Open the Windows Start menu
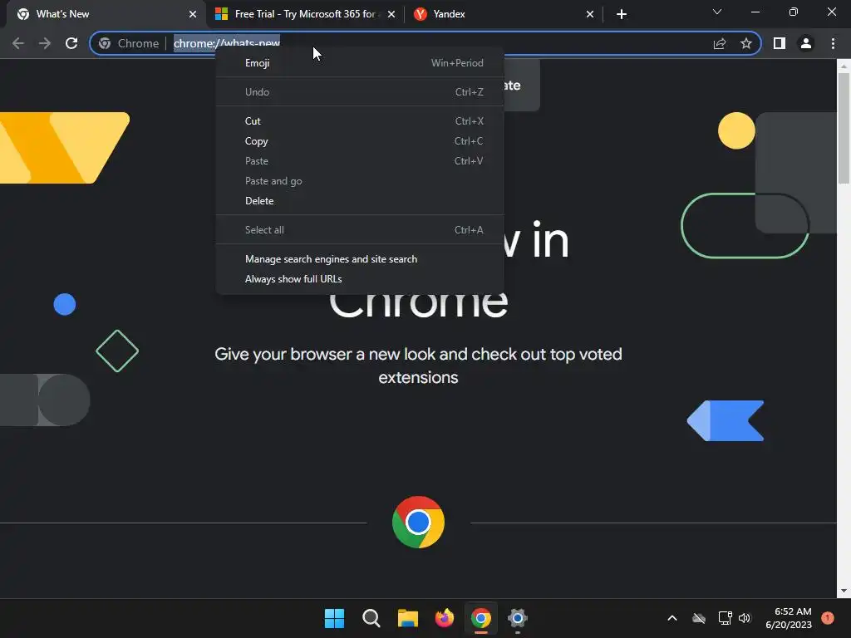 [x=334, y=618]
